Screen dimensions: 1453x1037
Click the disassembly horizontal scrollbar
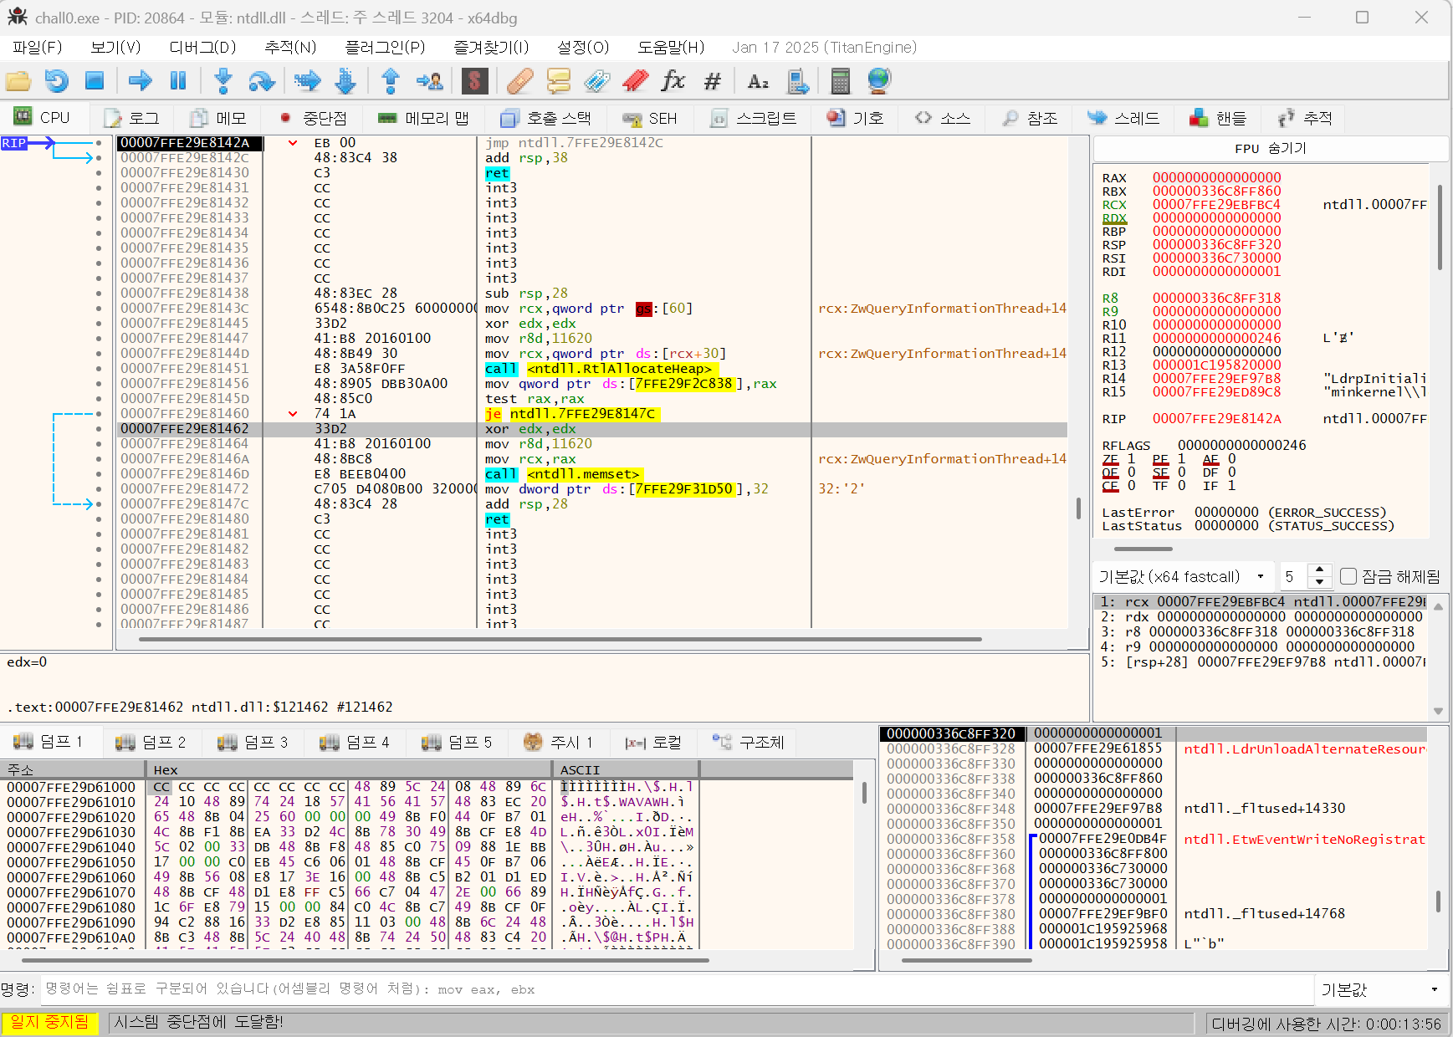(x=560, y=639)
